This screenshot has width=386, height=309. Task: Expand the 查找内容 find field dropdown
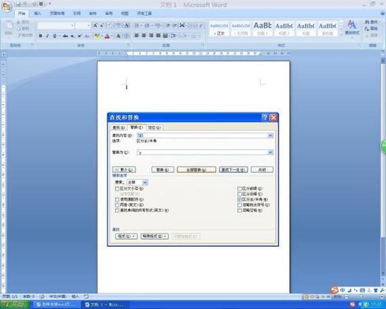[x=270, y=136]
